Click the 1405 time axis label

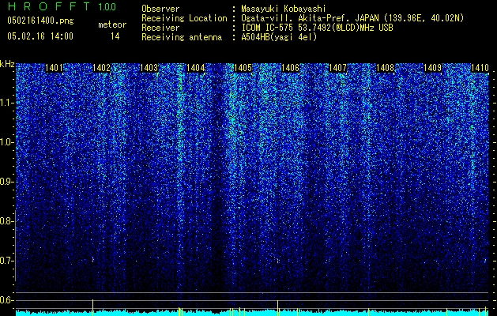(243, 68)
